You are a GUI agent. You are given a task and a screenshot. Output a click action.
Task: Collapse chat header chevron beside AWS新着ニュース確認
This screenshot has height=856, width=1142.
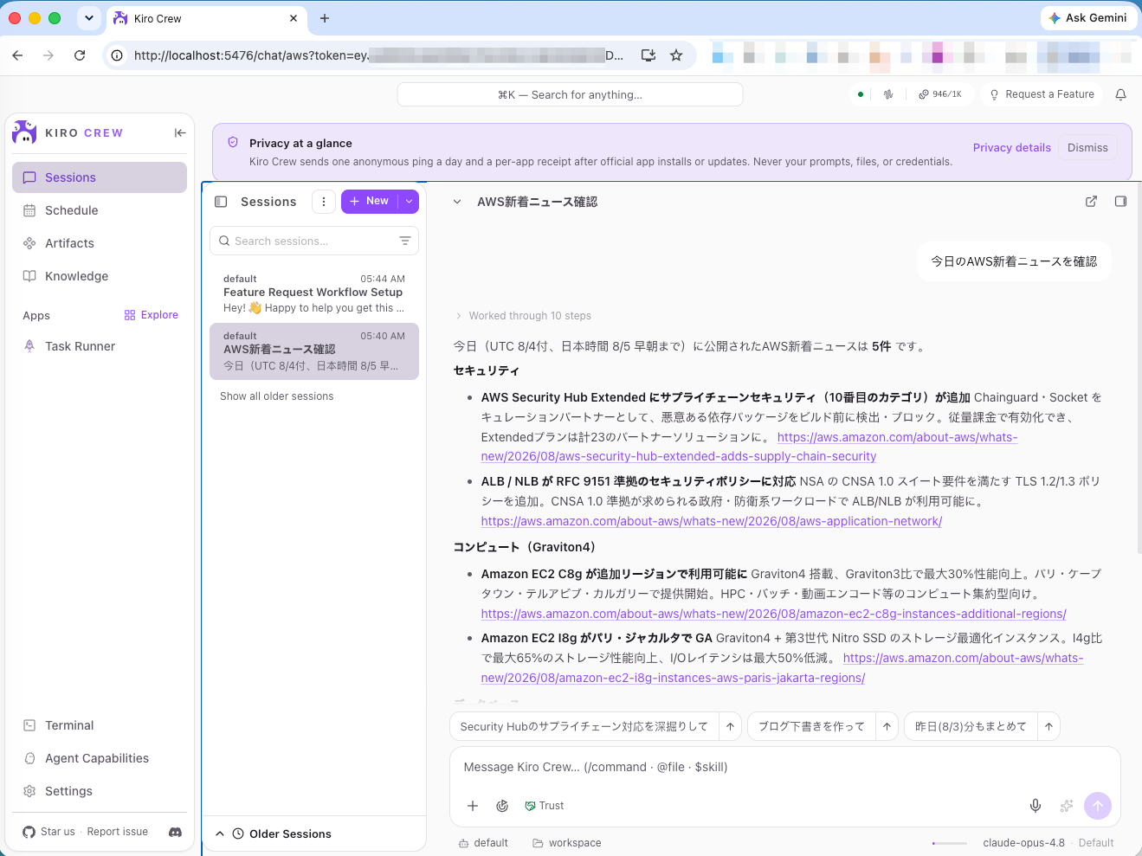pos(457,202)
